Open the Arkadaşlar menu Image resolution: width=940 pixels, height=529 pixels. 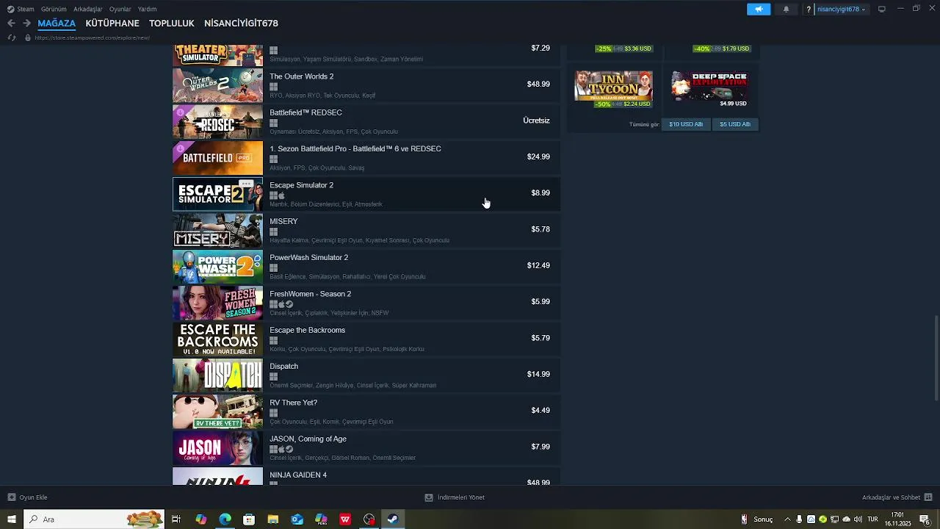(x=88, y=9)
